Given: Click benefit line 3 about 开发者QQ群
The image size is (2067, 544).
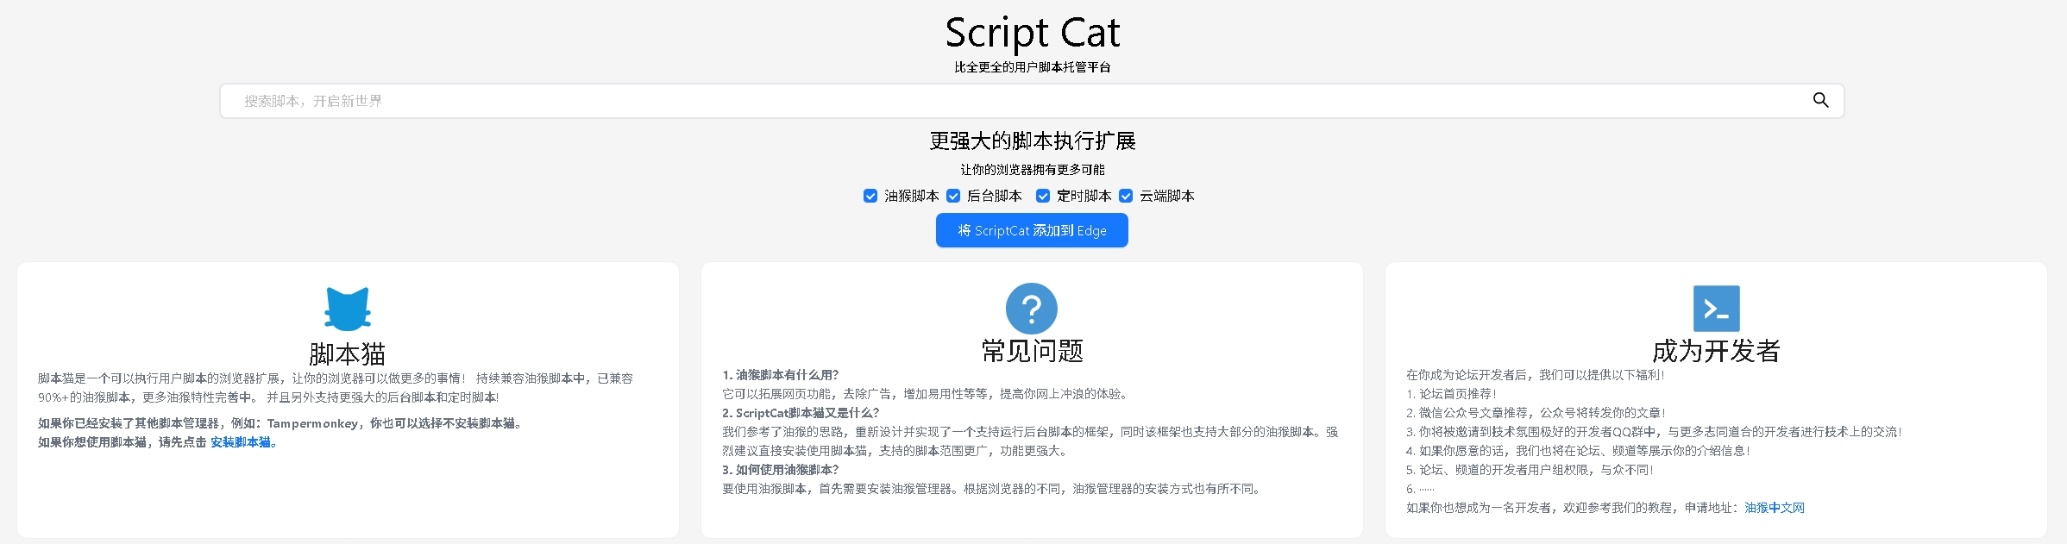Looking at the screenshot, I should pyautogui.click(x=1654, y=432).
